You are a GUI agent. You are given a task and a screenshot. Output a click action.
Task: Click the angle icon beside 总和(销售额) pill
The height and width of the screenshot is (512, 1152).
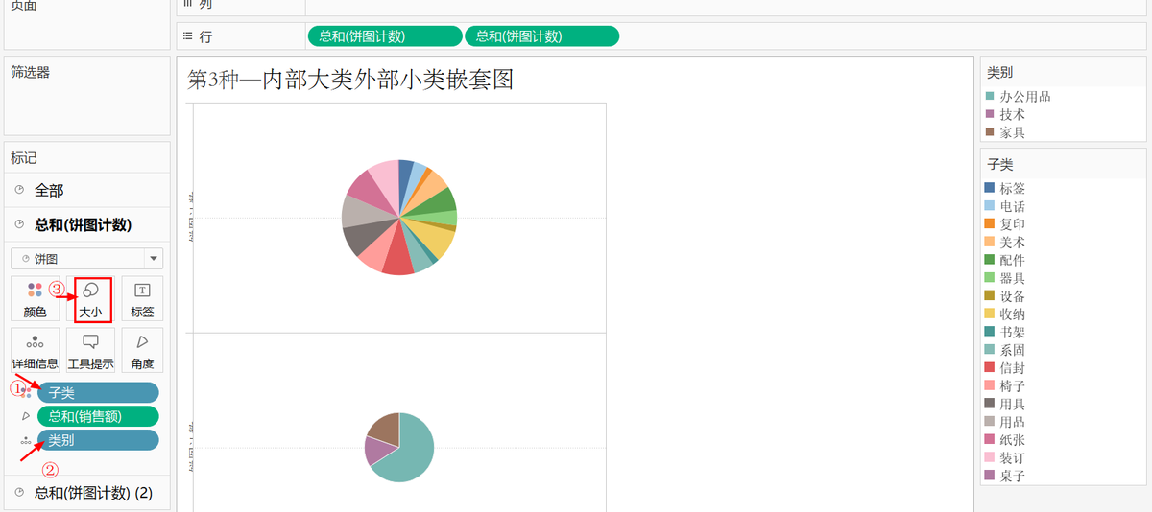tap(26, 416)
